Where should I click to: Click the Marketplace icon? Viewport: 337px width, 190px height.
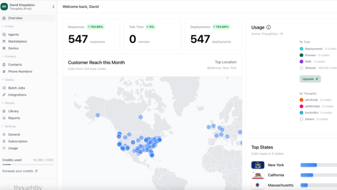(x=4, y=41)
